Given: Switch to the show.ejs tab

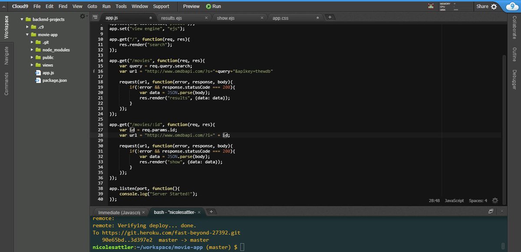Looking at the screenshot, I should point(239,18).
